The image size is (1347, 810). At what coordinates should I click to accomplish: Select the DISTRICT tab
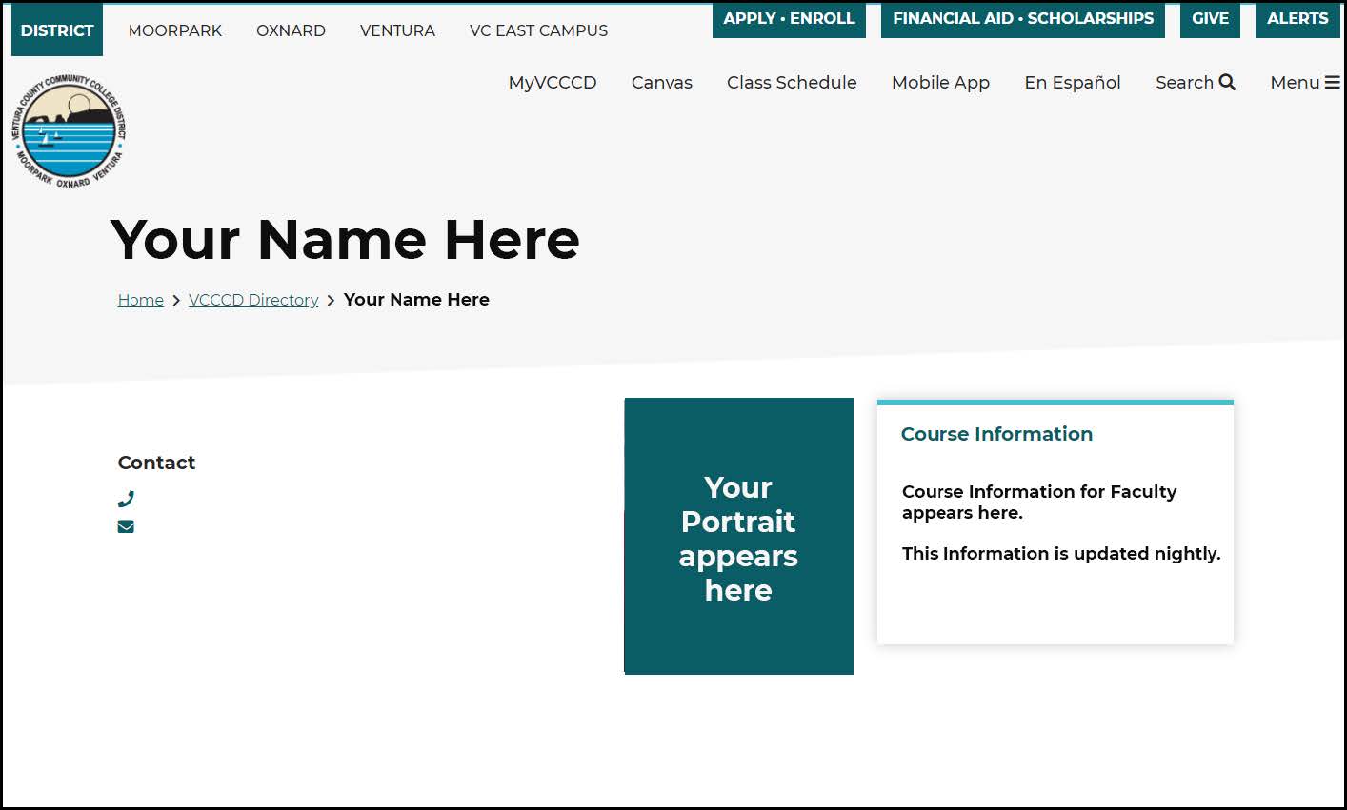tap(56, 30)
